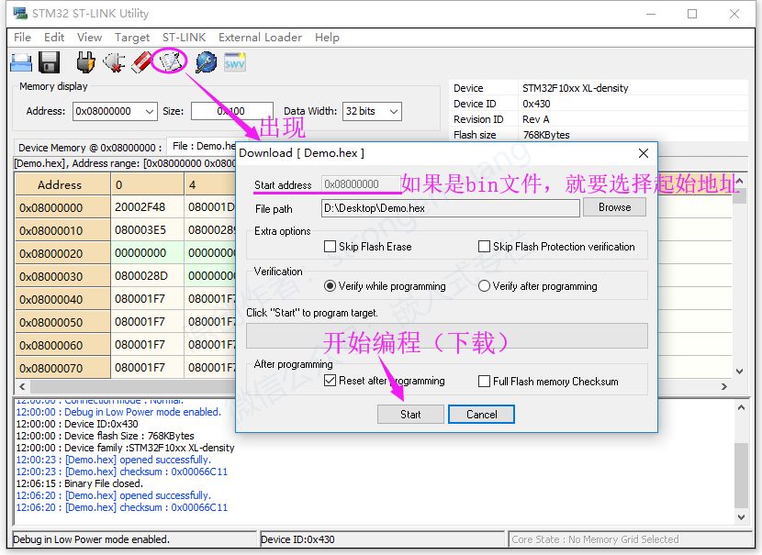Viewport: 762px width, 555px height.
Task: Open the Data Width 32 bits dropdown
Action: [394, 111]
